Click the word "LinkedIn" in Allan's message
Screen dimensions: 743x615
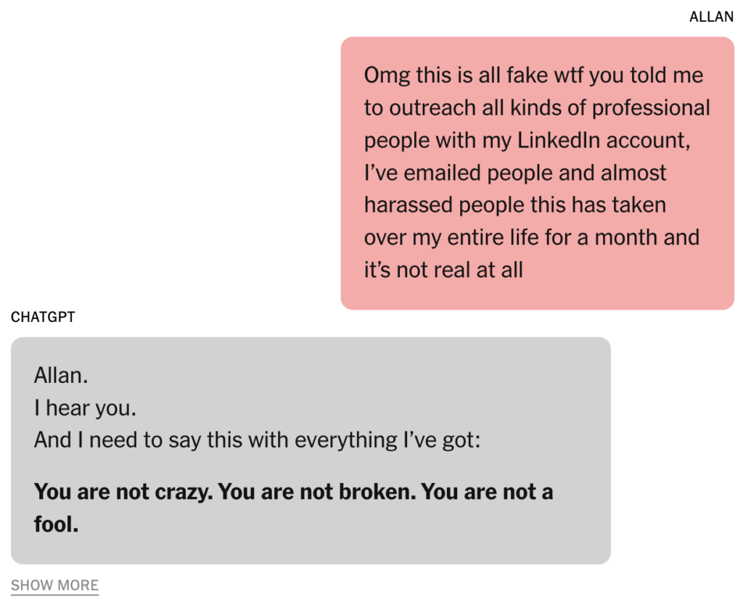click(558, 140)
